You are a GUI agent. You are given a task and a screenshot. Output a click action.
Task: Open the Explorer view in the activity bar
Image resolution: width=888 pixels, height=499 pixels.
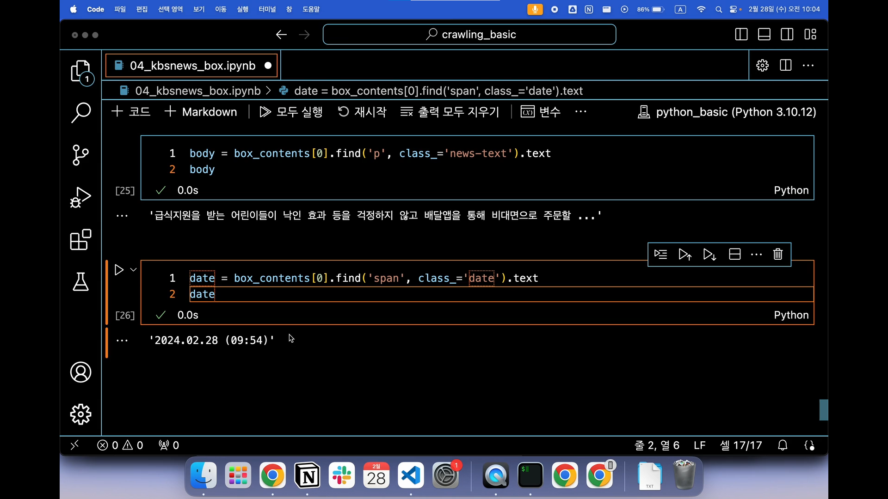(x=80, y=72)
